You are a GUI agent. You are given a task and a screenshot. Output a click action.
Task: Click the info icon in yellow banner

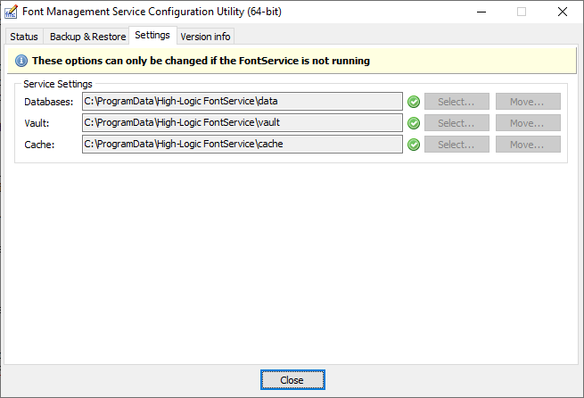pyautogui.click(x=21, y=61)
